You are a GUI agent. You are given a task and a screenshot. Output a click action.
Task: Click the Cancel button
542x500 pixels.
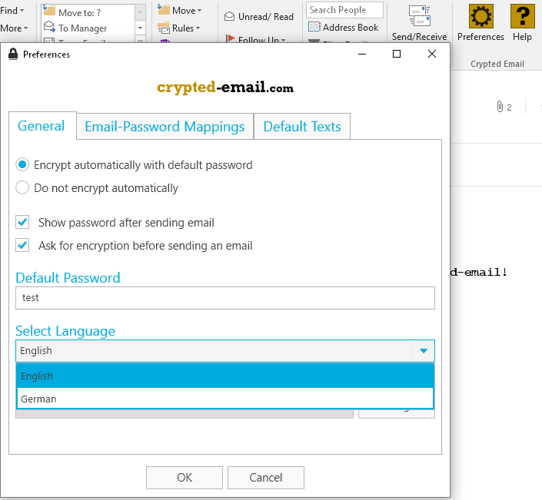click(266, 478)
